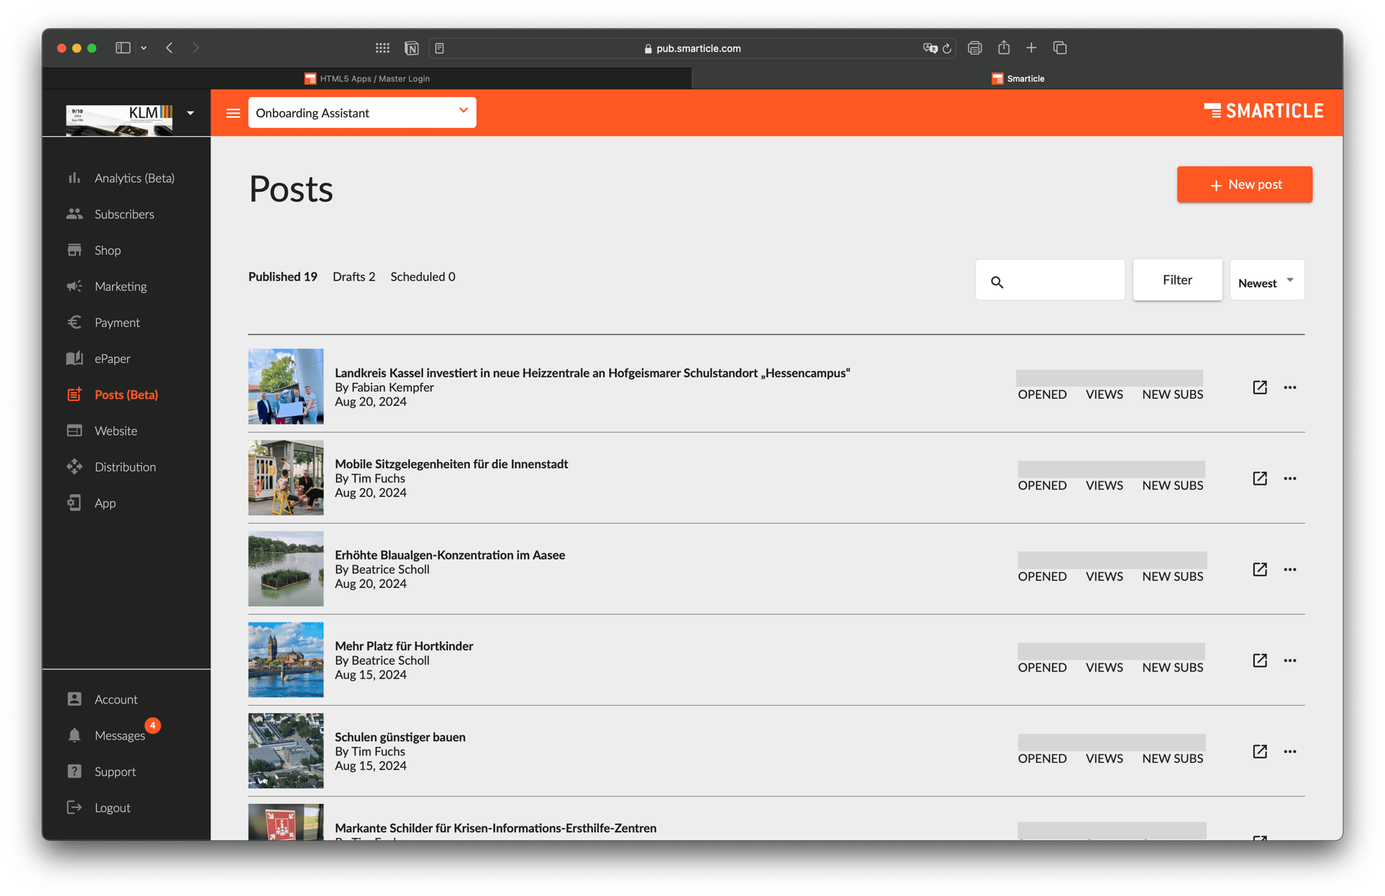
Task: Open Schulen günstiger bauen post externally
Action: 1260,751
